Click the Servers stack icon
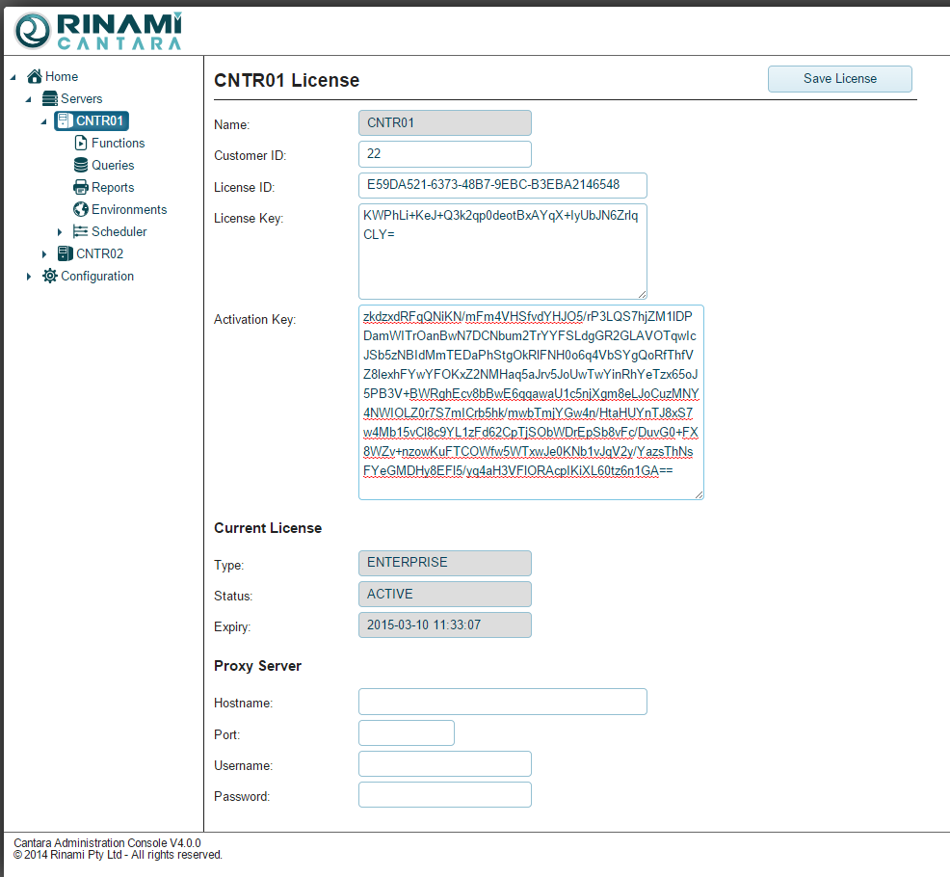 tap(50, 98)
